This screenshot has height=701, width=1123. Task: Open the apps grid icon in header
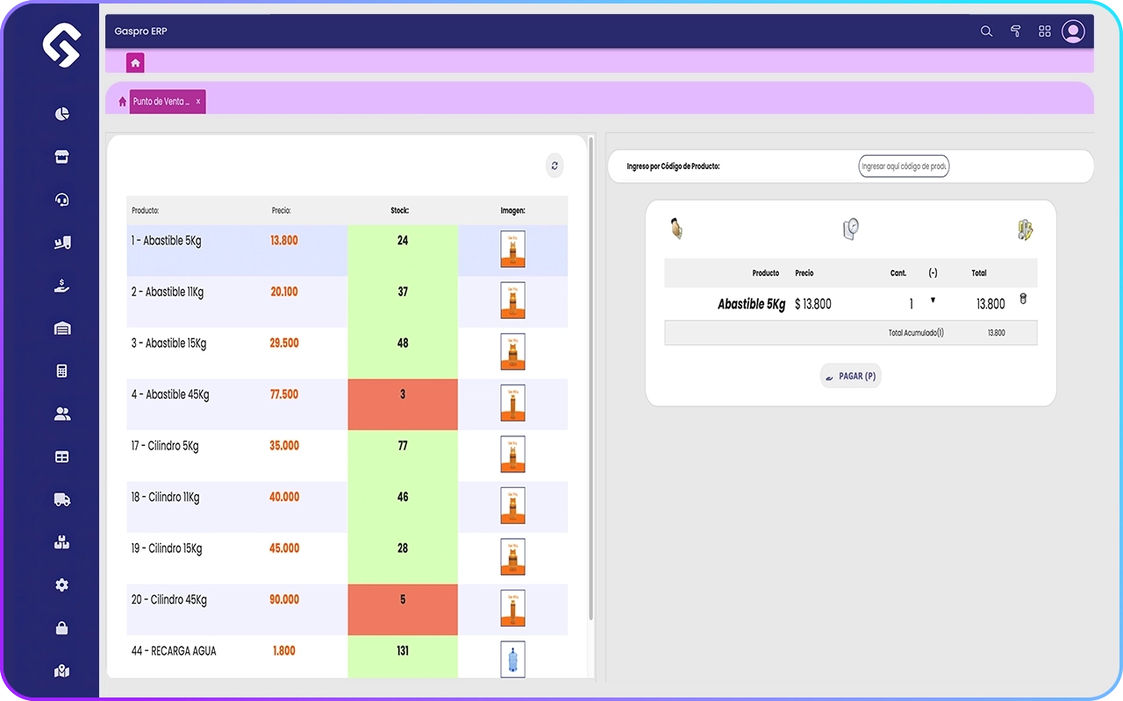pos(1044,32)
